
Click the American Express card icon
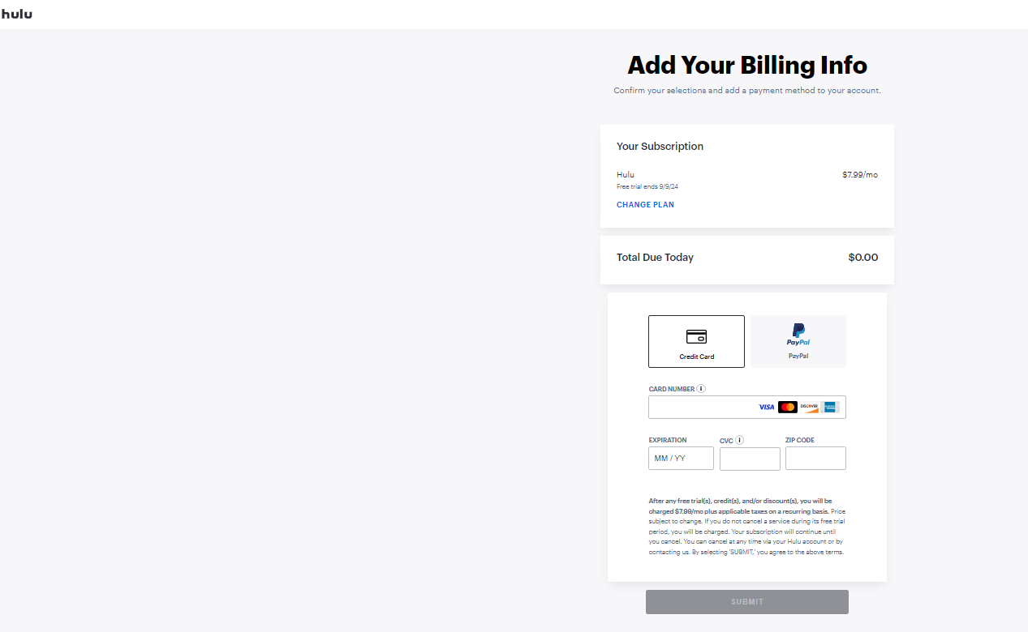point(829,407)
